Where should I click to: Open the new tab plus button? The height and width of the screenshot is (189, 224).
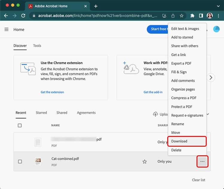pos(96,6)
